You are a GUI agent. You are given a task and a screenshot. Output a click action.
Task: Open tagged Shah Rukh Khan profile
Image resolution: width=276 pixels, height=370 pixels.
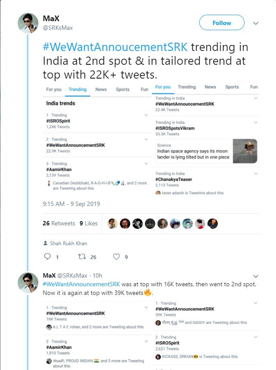pyautogui.click(x=68, y=244)
